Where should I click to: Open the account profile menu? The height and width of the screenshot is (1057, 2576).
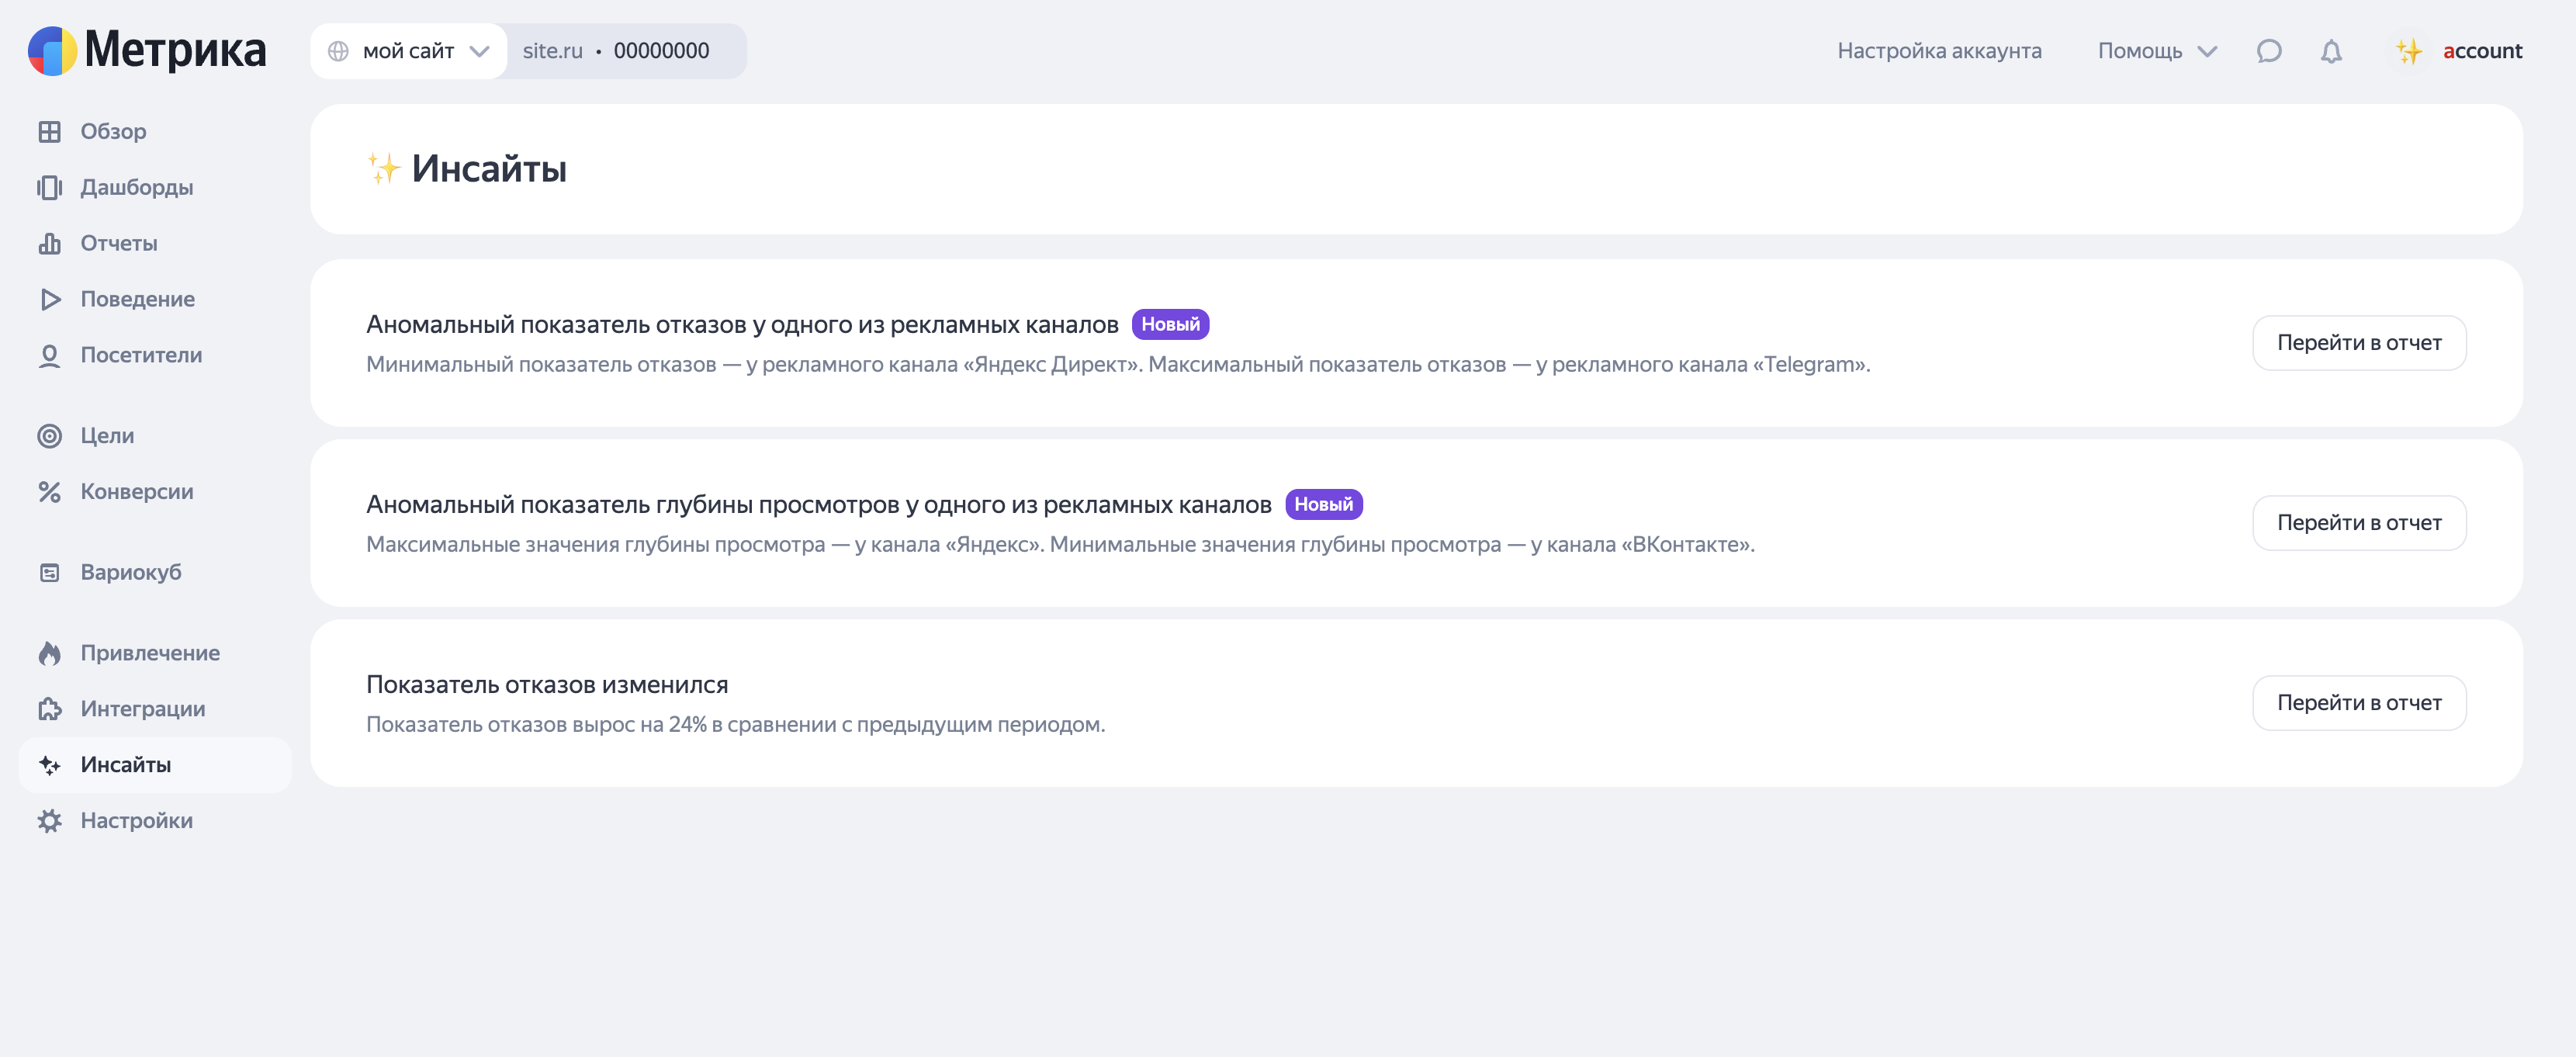[x=2460, y=51]
